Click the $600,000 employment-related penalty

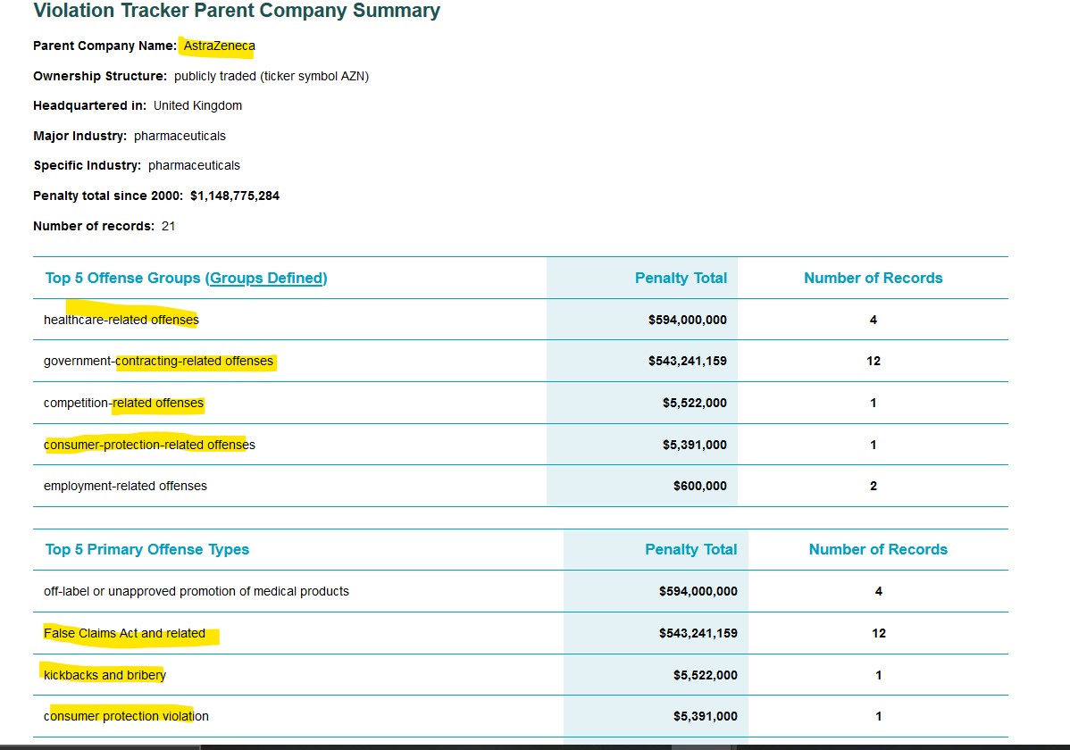click(700, 486)
